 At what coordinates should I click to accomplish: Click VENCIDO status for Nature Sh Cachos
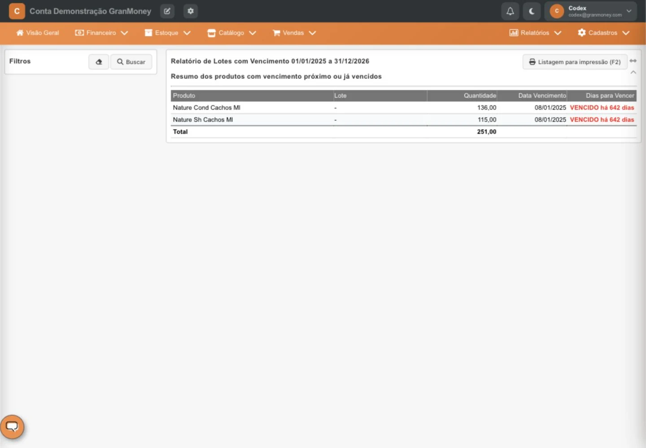pos(602,120)
